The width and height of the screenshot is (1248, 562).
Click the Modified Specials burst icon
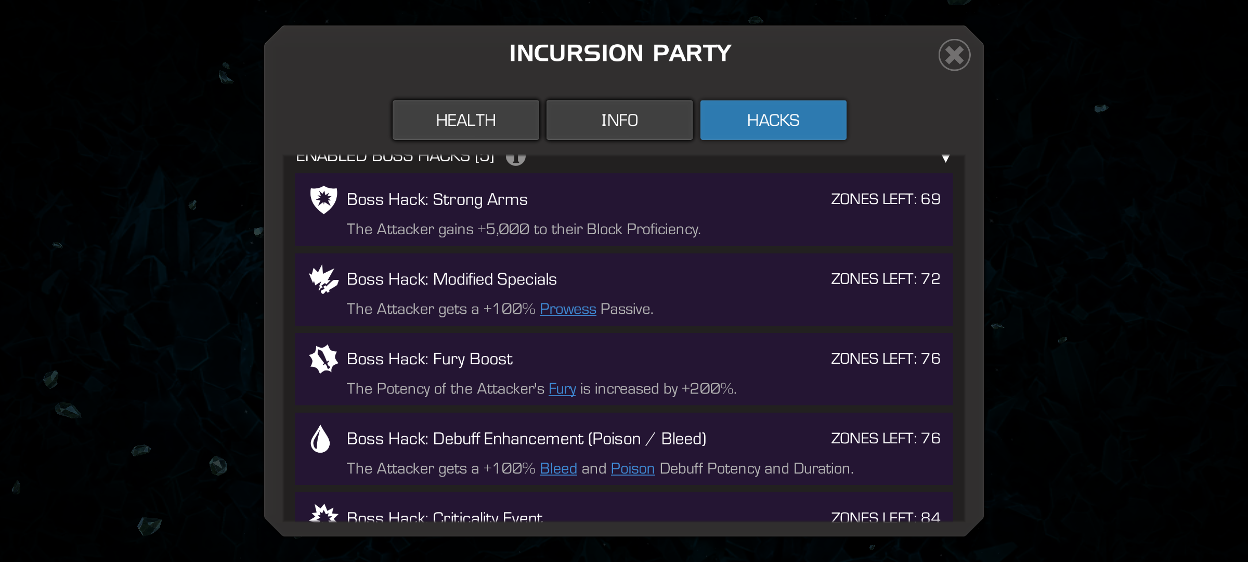tap(323, 279)
